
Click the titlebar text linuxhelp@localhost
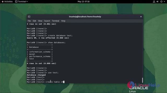tap(85, 17)
